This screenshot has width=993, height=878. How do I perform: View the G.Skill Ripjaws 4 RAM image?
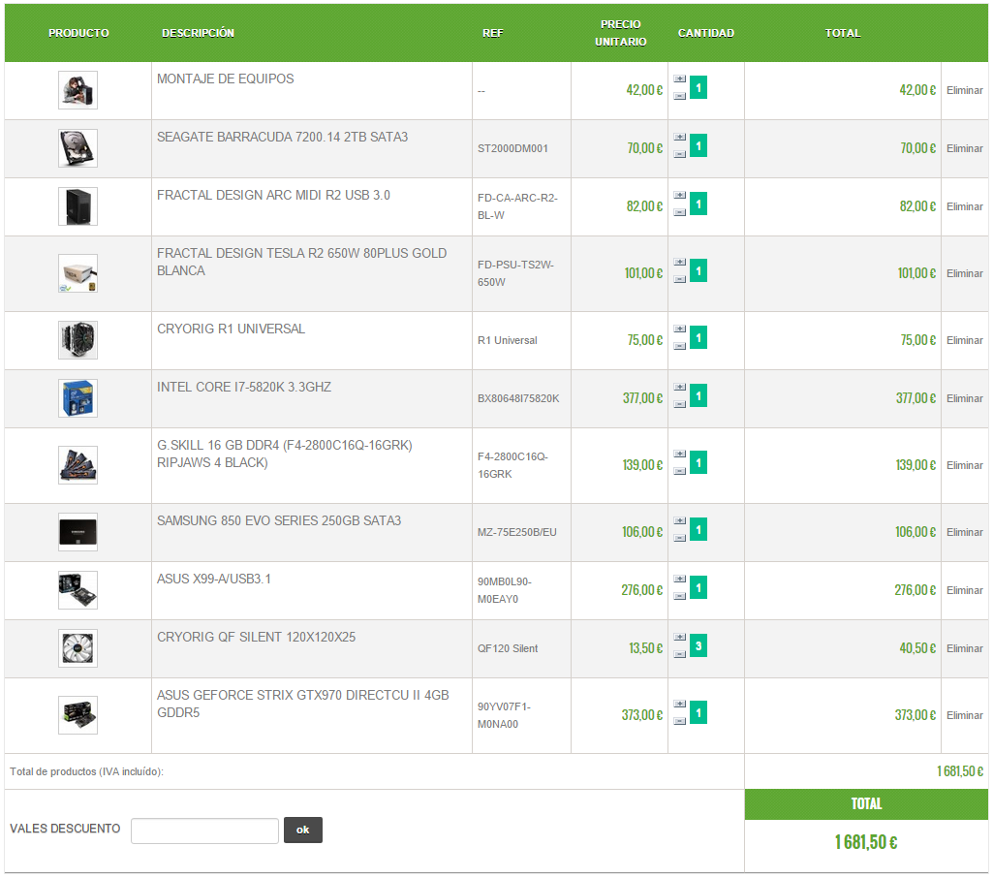point(78,465)
